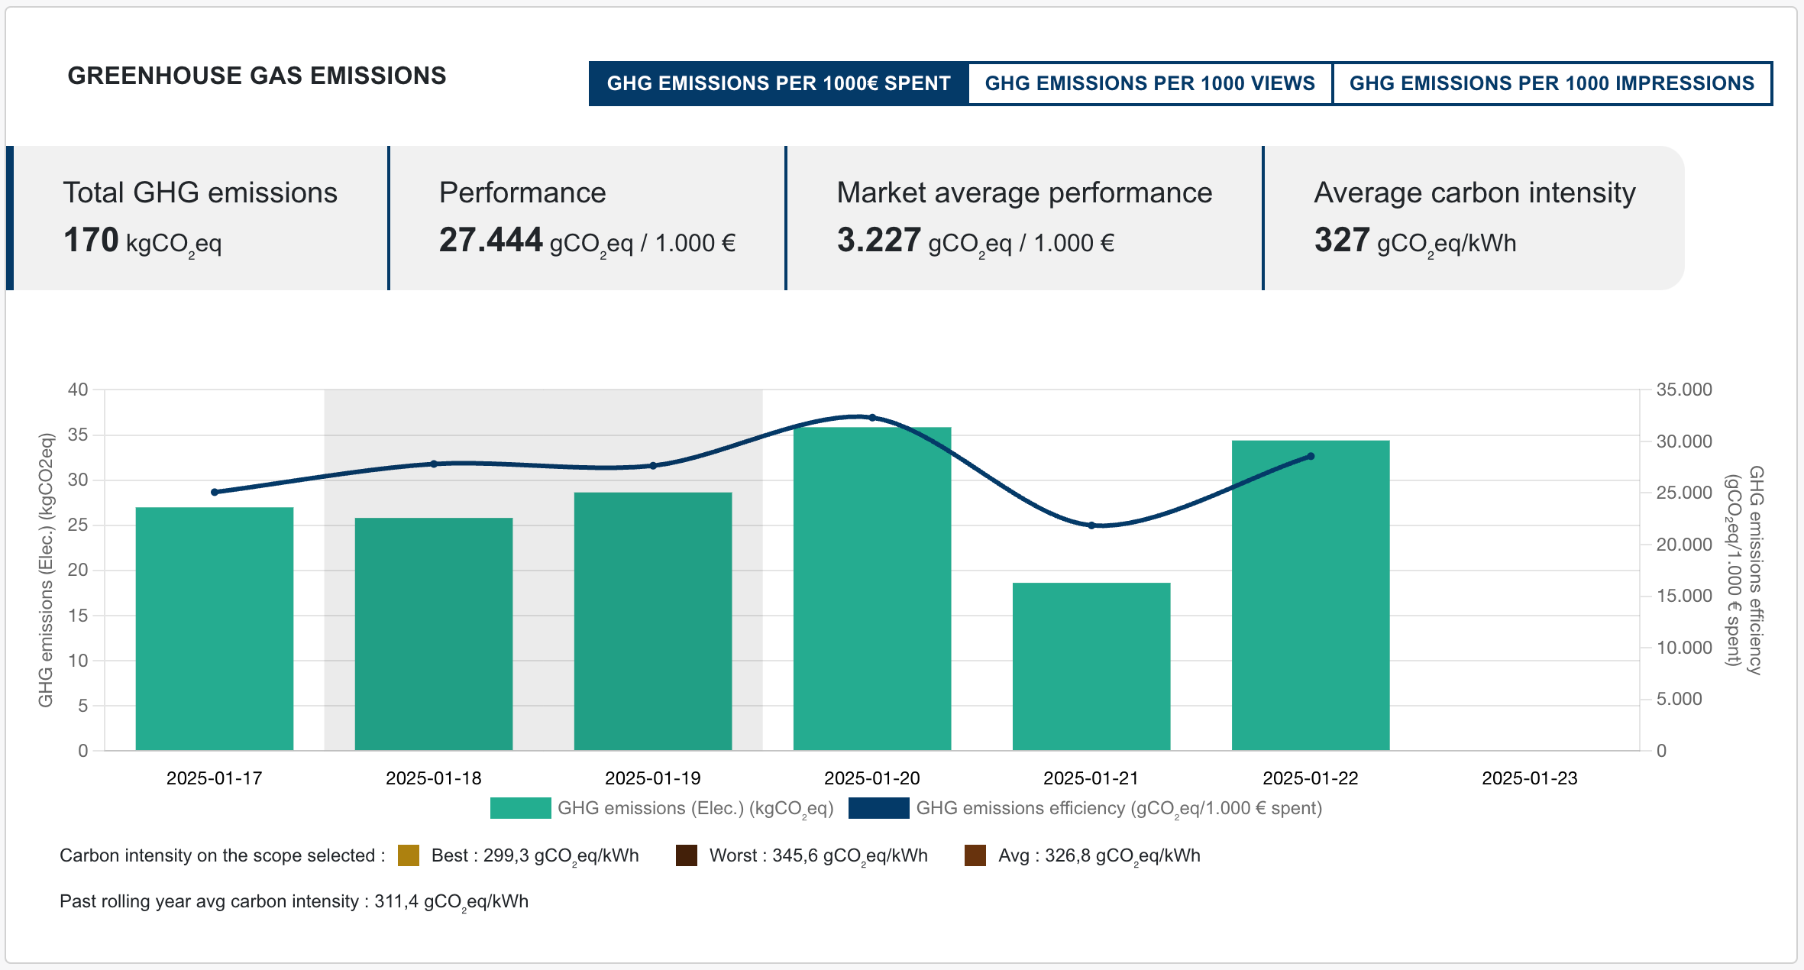The height and width of the screenshot is (970, 1804).
Task: Click the 2025-01-17 emissions bar
Action: (x=215, y=628)
